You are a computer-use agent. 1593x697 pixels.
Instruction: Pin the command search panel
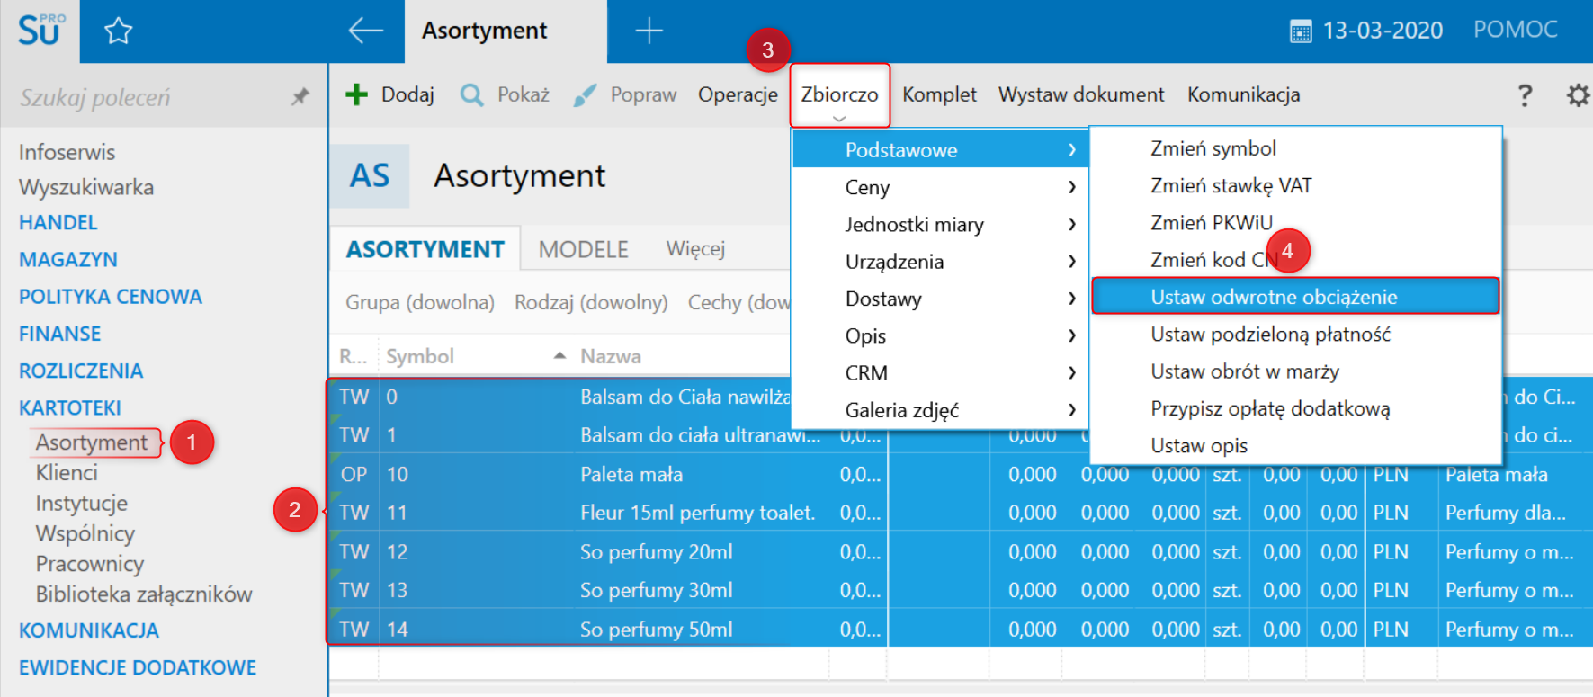[x=300, y=96]
